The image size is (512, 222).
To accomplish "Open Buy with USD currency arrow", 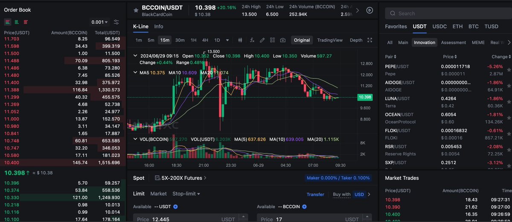I will (x=369, y=194).
